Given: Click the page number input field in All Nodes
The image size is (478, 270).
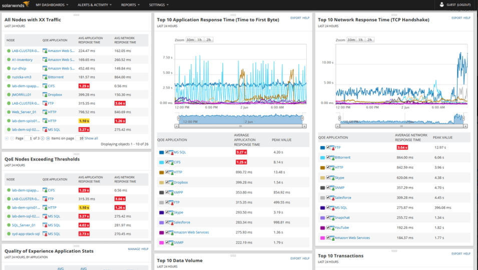Looking at the screenshot, I should click(29, 138).
